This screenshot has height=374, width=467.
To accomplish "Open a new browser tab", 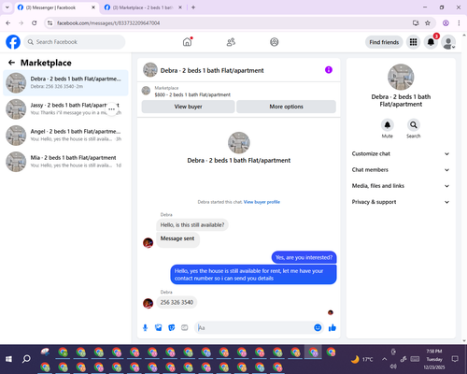I will 193,7.
